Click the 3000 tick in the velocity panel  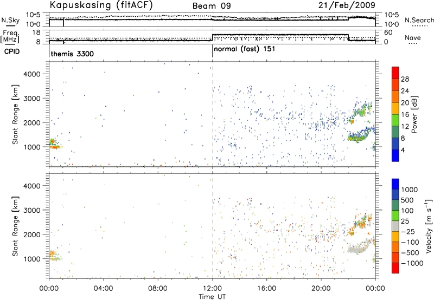[x=31, y=210]
